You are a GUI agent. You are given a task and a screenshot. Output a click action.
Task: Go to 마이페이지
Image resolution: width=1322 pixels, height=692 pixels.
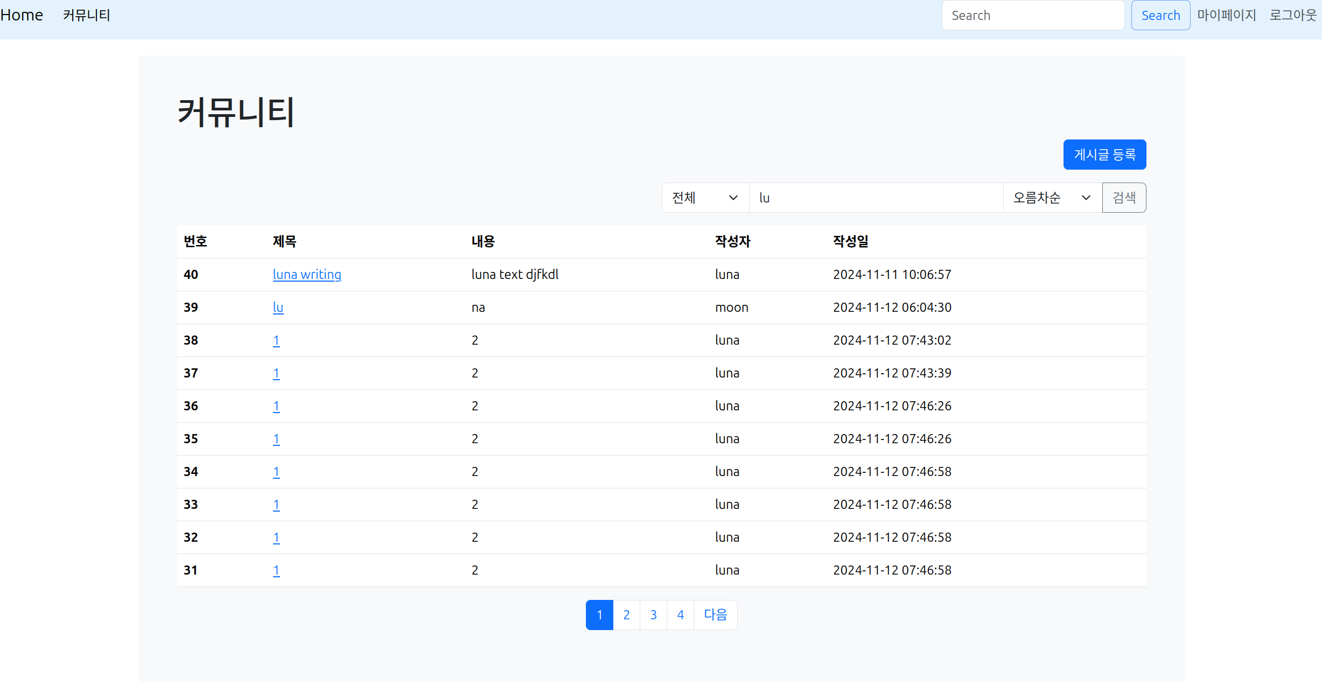click(x=1226, y=15)
